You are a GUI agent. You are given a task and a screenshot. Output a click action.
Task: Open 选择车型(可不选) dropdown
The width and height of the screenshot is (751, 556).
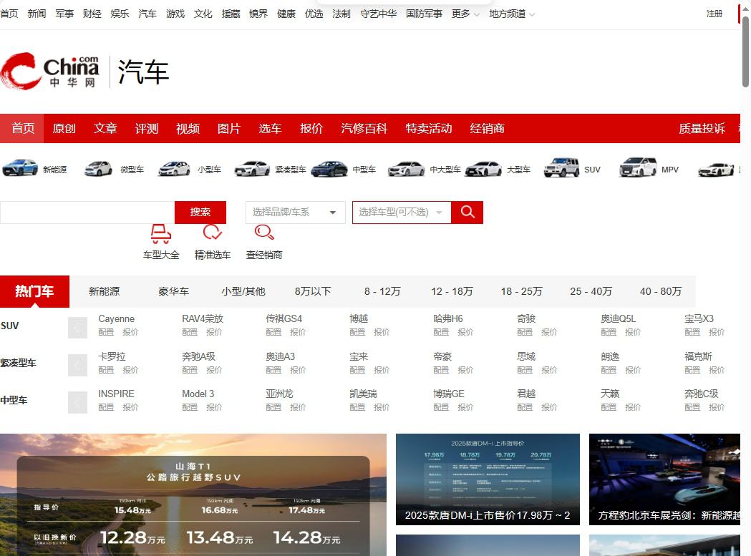[402, 212]
